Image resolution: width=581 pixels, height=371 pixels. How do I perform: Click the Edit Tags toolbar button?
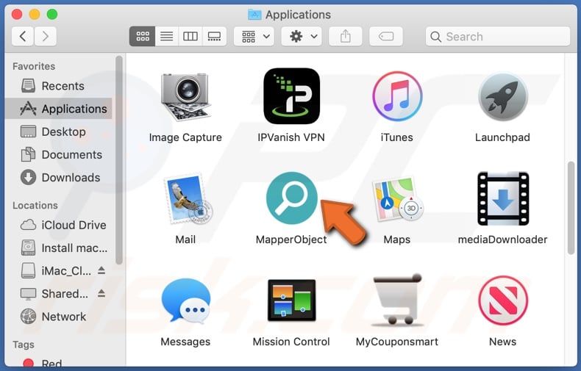385,36
